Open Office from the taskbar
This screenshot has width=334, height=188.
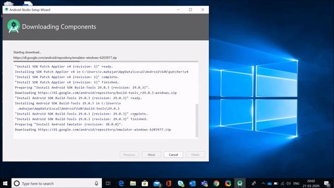pos(169,183)
